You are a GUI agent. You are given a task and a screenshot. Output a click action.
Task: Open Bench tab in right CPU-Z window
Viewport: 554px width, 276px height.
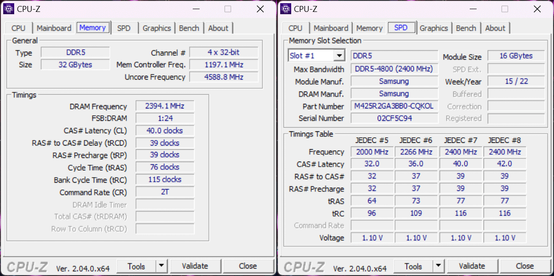tap(466, 28)
